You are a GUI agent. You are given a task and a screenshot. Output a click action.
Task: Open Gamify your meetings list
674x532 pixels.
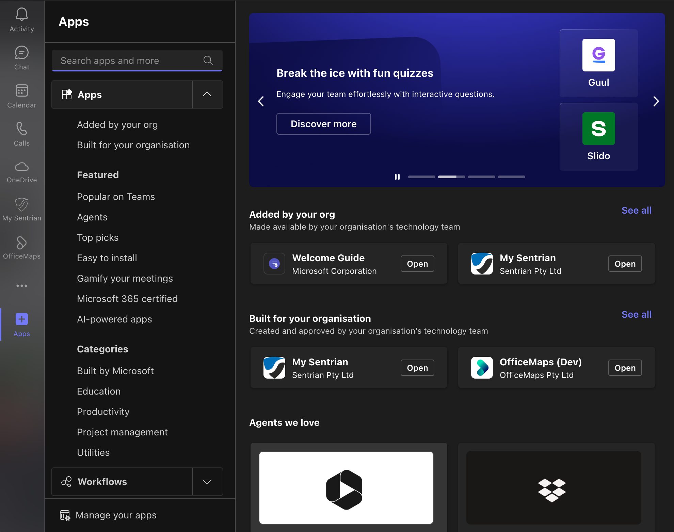125,279
